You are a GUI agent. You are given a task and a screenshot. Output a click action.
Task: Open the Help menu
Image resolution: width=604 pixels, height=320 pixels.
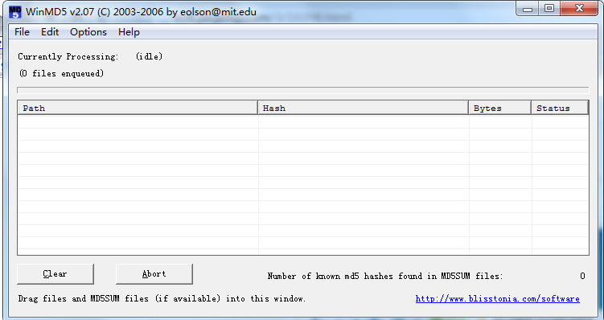[x=129, y=32]
